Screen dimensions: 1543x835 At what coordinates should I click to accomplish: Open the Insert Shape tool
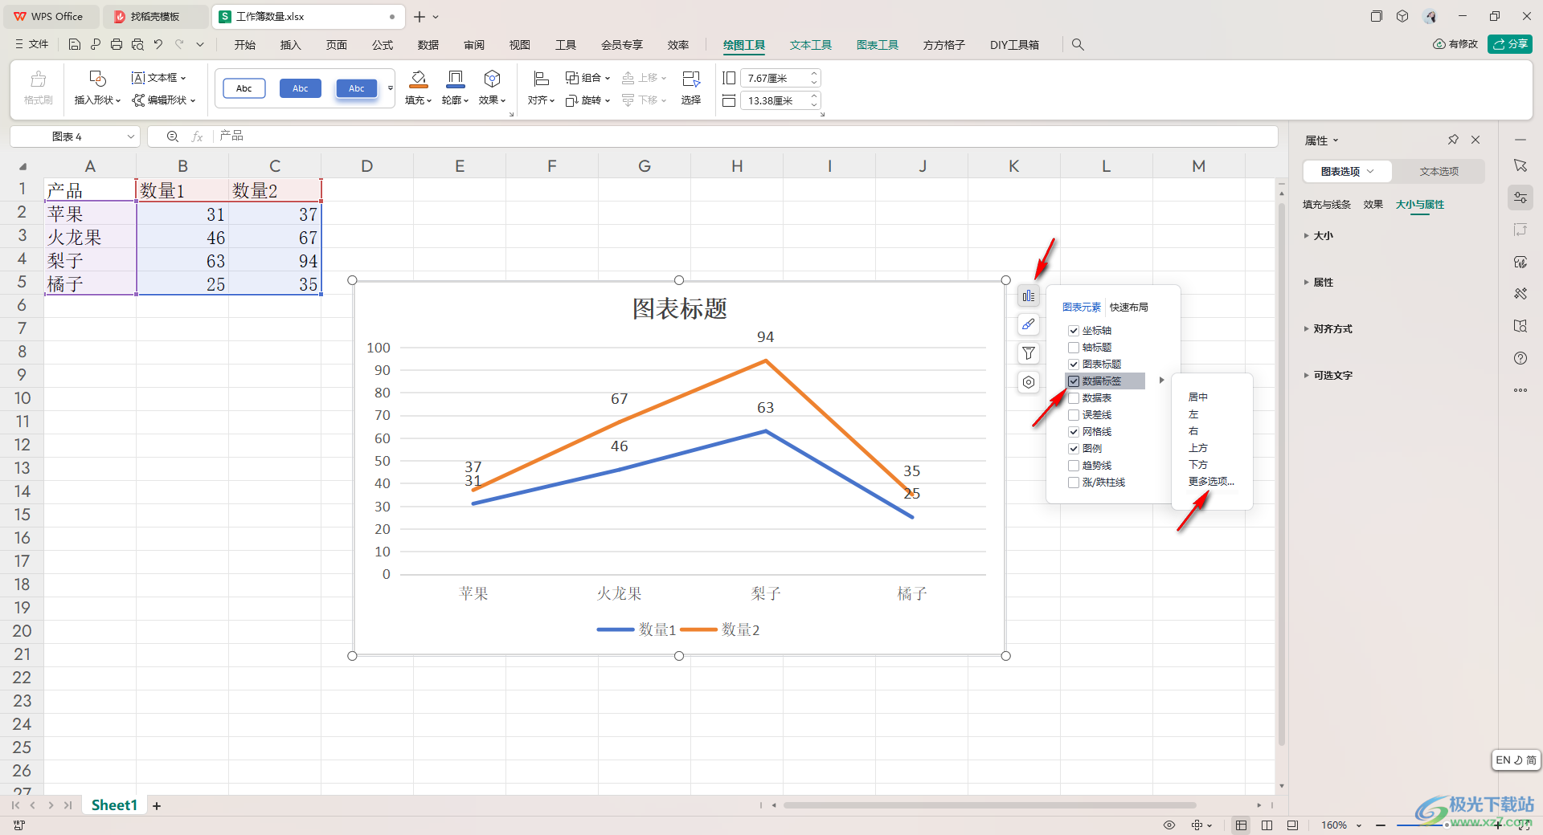tap(97, 88)
